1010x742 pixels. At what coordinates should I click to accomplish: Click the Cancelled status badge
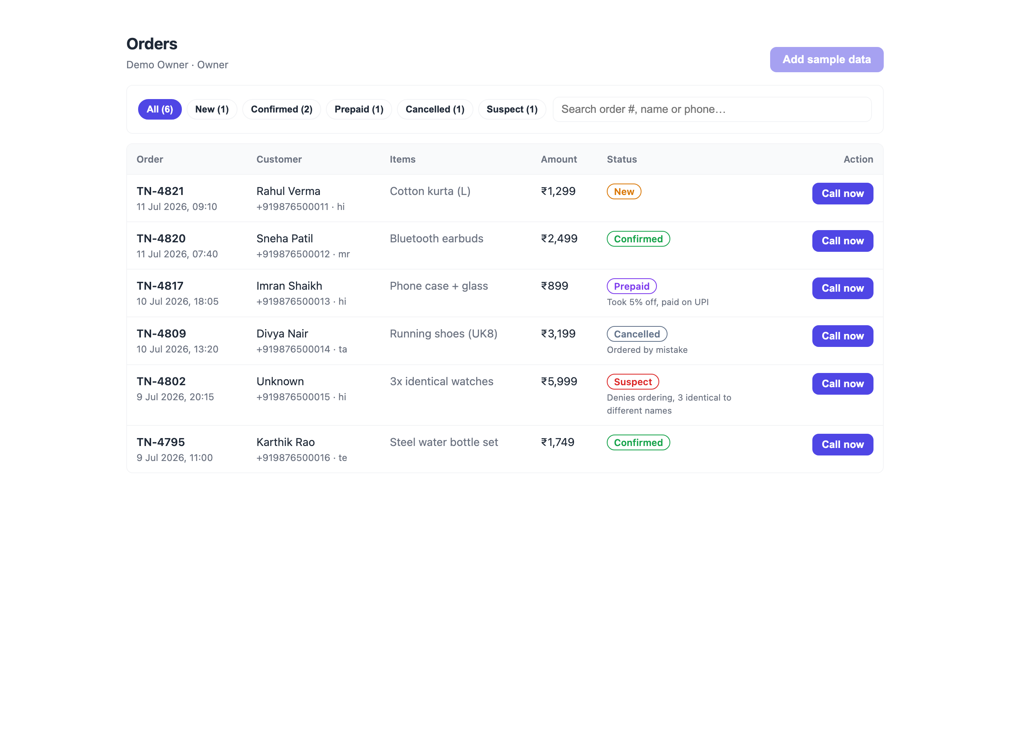(637, 334)
